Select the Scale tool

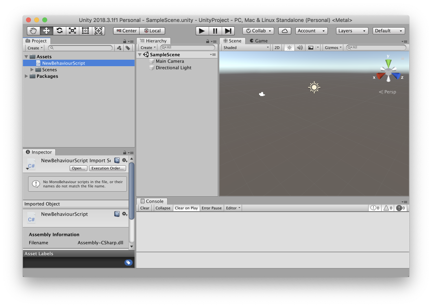click(x=72, y=31)
